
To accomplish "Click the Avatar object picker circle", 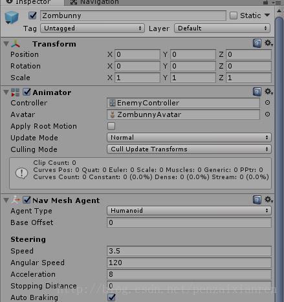I will [x=267, y=114].
